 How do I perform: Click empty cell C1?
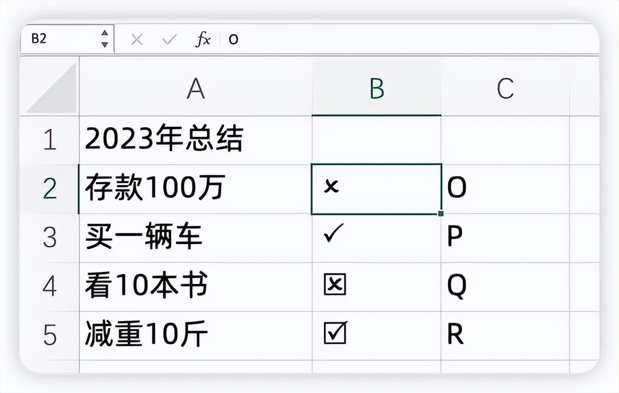point(505,140)
